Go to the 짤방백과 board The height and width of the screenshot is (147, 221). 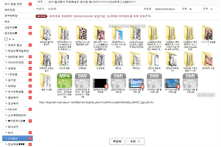click(x=13, y=98)
